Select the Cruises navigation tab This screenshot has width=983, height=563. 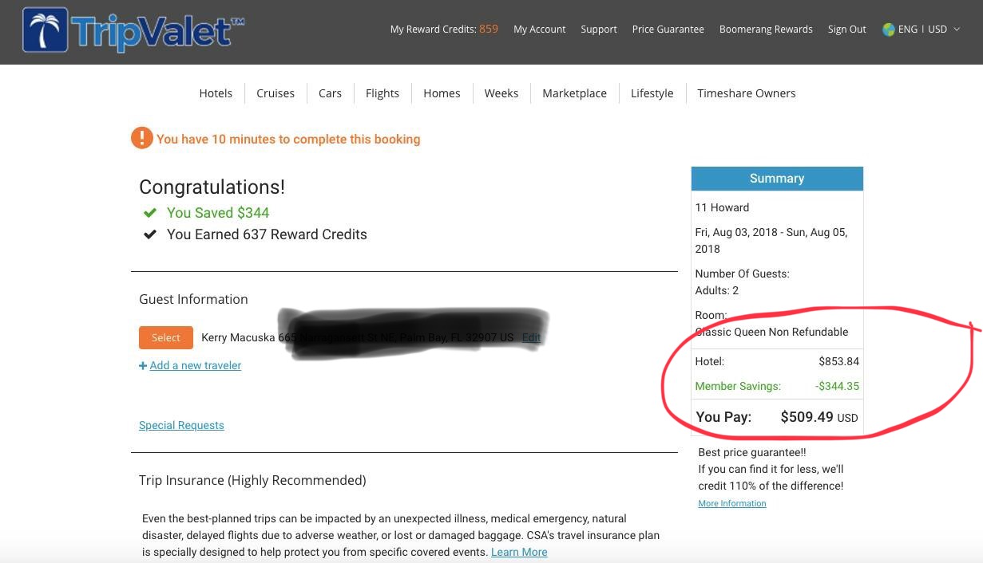[x=275, y=93]
